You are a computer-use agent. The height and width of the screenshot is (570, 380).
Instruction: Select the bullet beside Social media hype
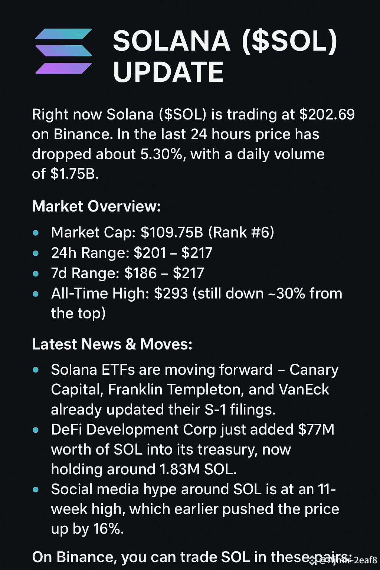point(36,490)
